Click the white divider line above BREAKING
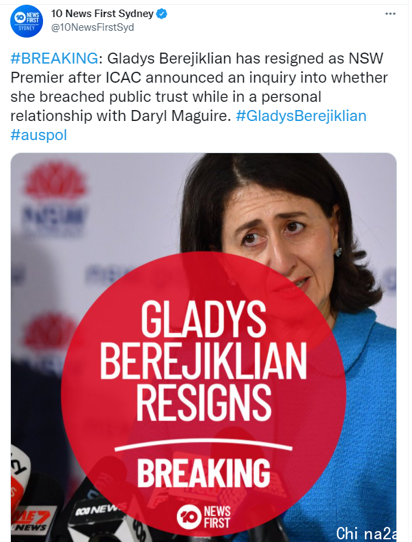The width and height of the screenshot is (412, 542). click(203, 446)
